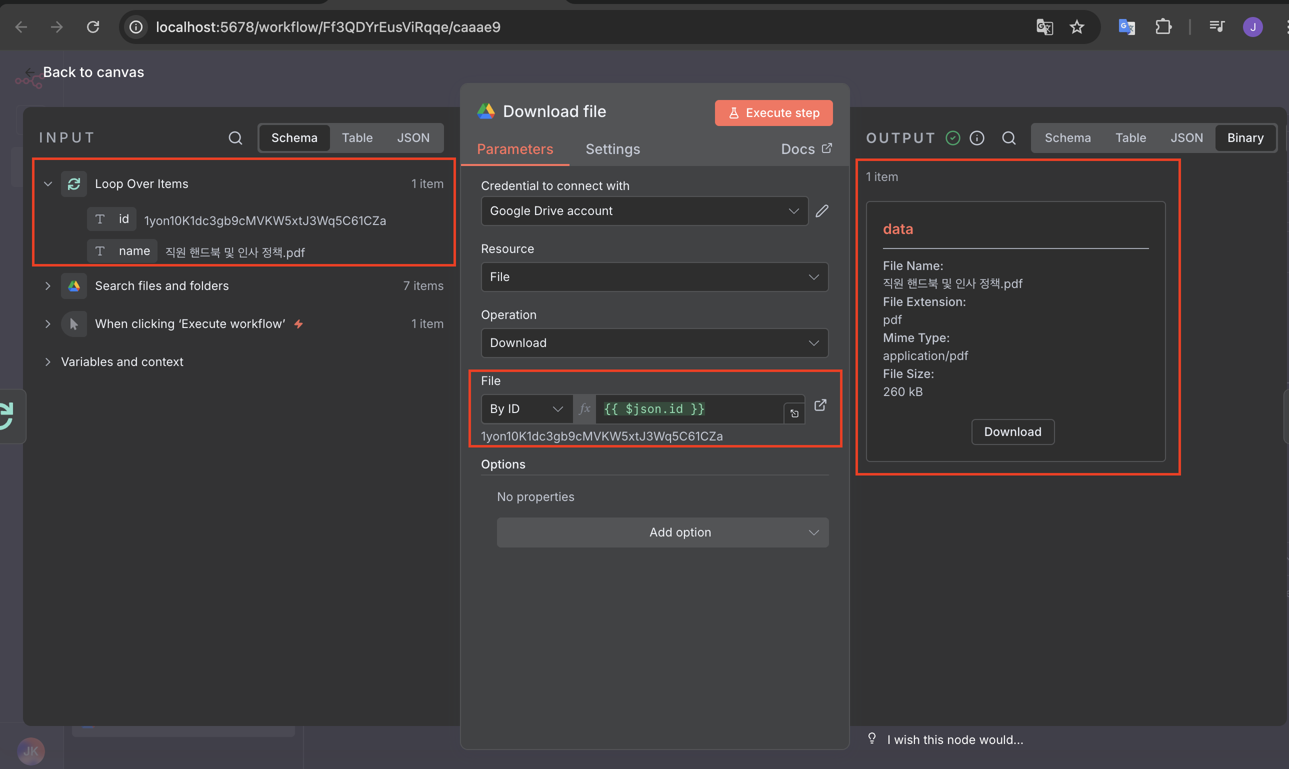Edit Google Drive credential pencil icon
This screenshot has width=1289, height=769.
coord(822,211)
